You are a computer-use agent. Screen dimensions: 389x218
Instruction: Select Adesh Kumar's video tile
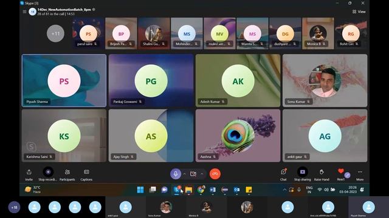point(238,81)
